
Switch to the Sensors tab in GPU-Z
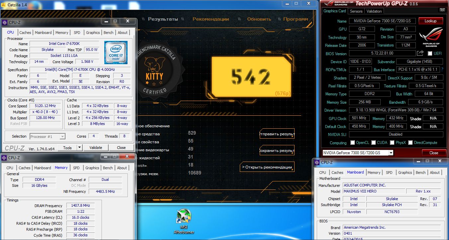(356, 11)
